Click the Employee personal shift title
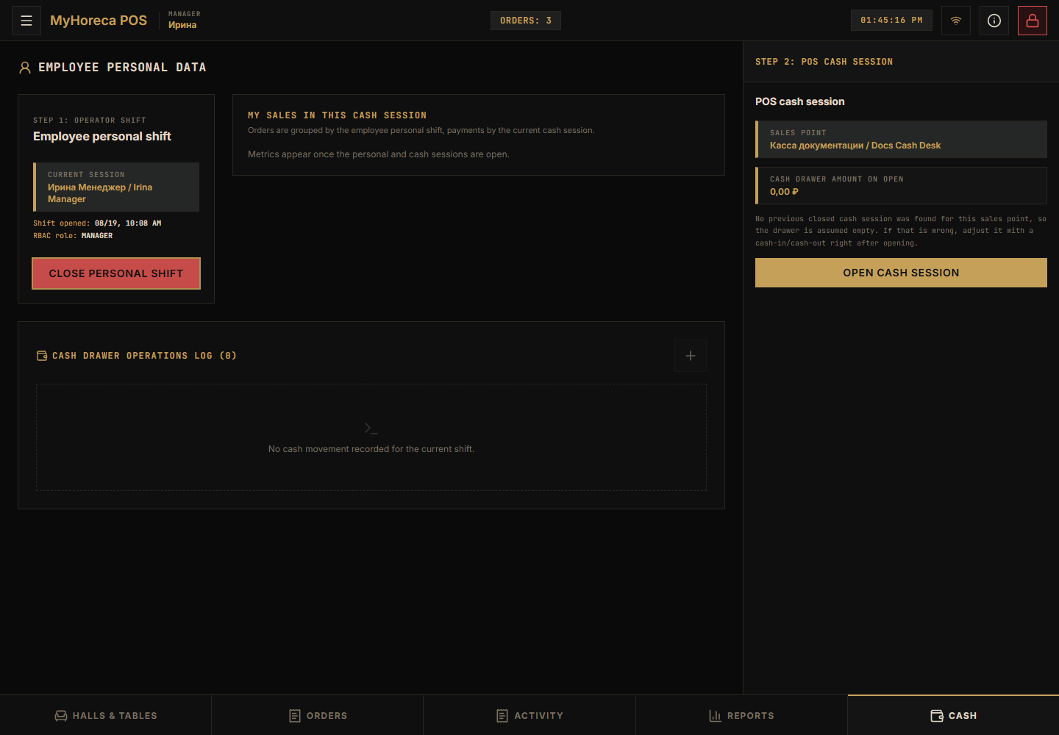The height and width of the screenshot is (735, 1059). [x=102, y=137]
